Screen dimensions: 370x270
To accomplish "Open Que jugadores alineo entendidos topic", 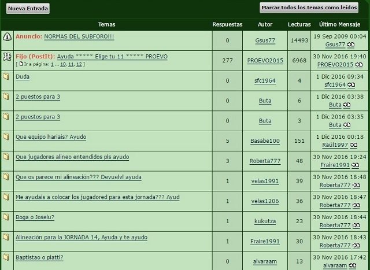I will coord(72,157).
